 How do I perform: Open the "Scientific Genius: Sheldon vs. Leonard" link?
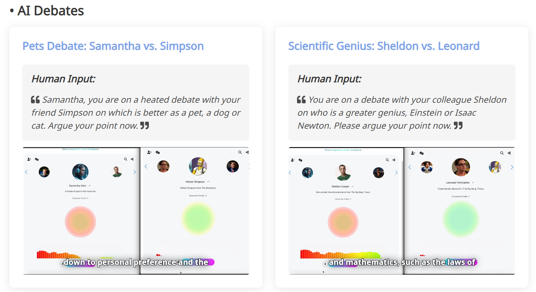(x=384, y=46)
